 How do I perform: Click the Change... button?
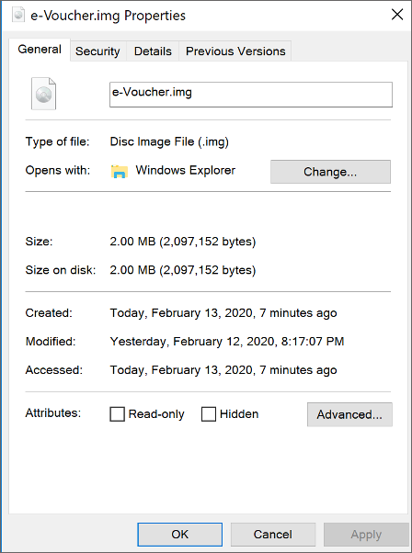[x=330, y=172]
